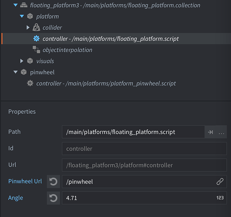The width and height of the screenshot is (231, 217).
Task: Browse for Path with ellipsis button
Action: click(x=221, y=132)
